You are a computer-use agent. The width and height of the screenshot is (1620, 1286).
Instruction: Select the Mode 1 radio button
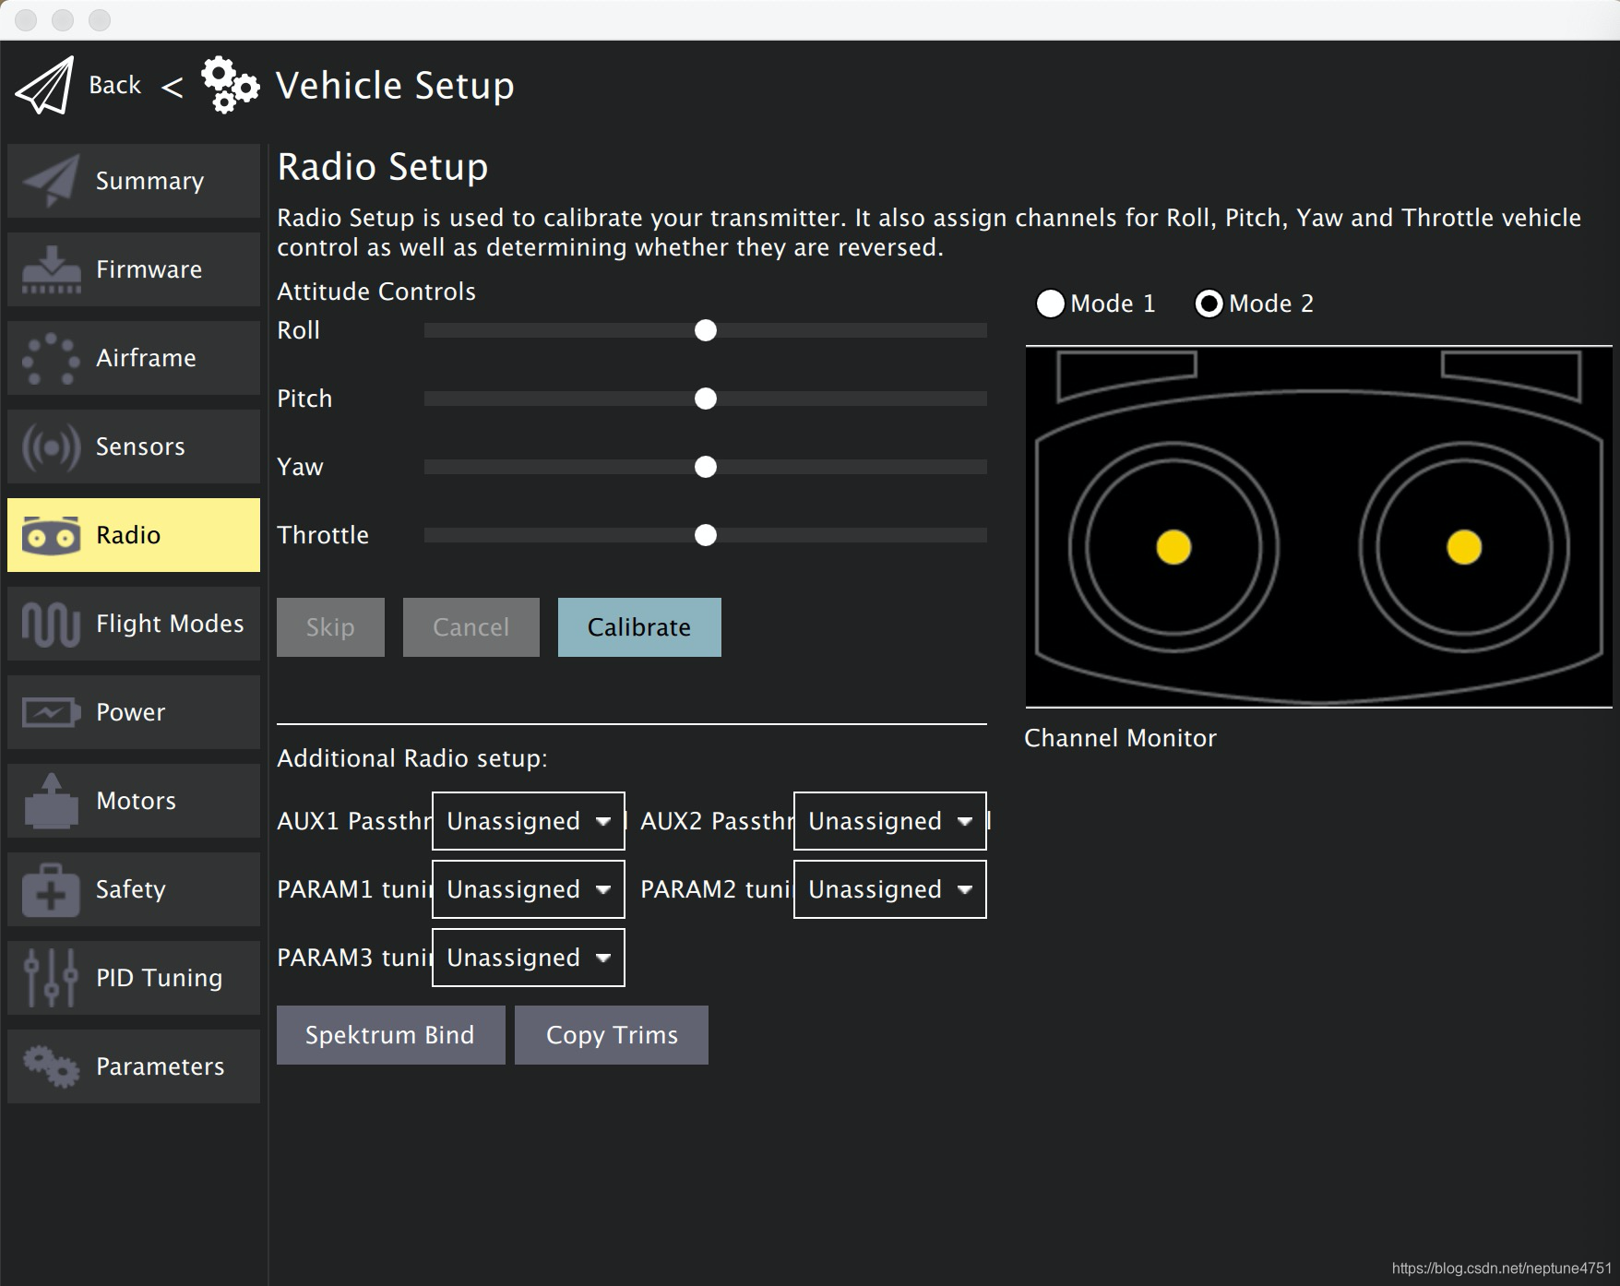point(1050,304)
